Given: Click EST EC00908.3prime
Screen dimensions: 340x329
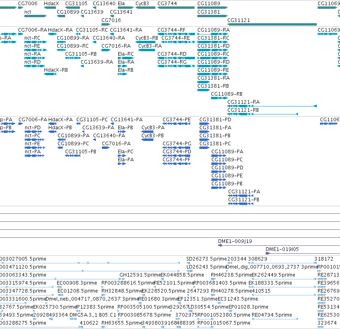Looking at the screenshot, I should point(59,287).
